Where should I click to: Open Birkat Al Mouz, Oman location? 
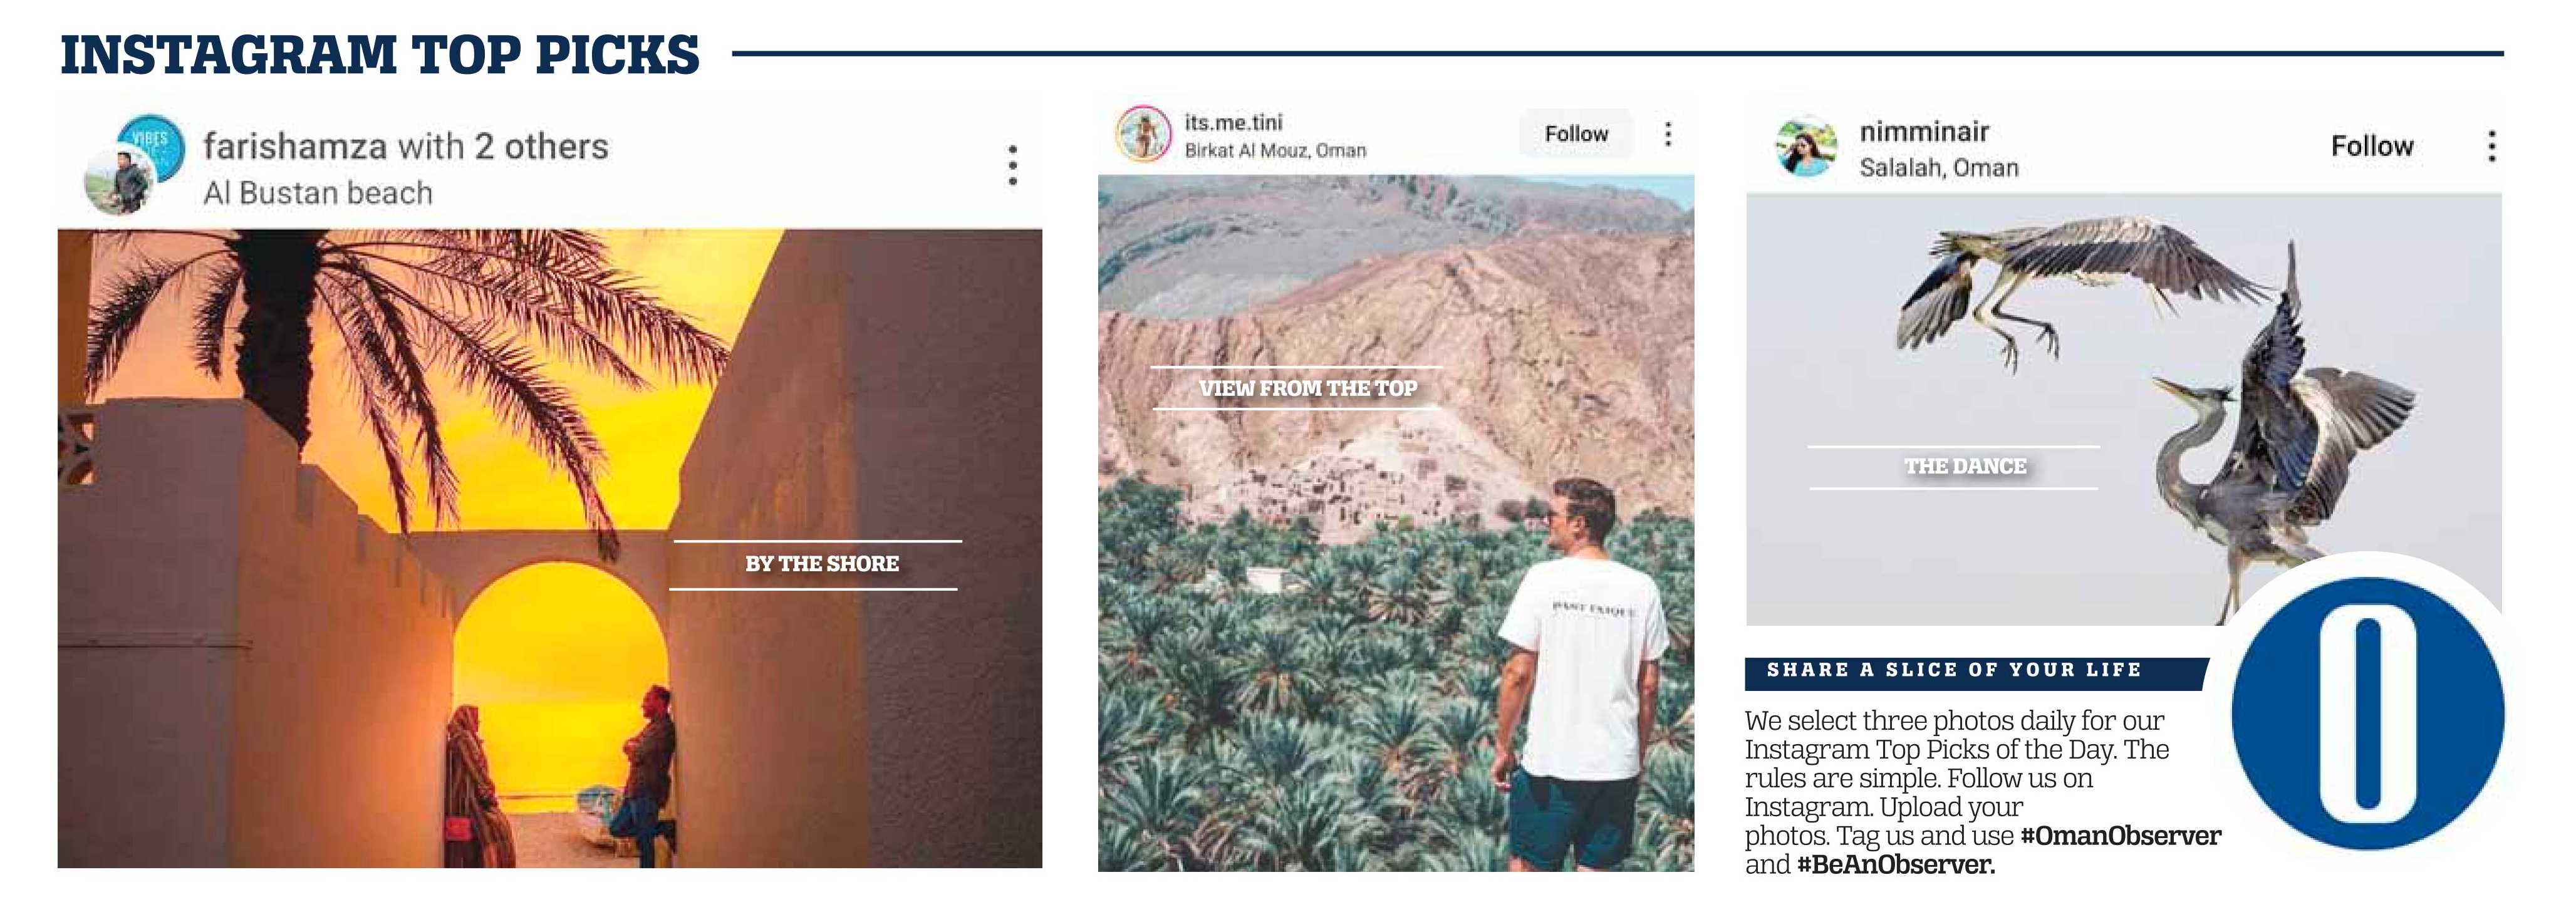coord(1275,150)
